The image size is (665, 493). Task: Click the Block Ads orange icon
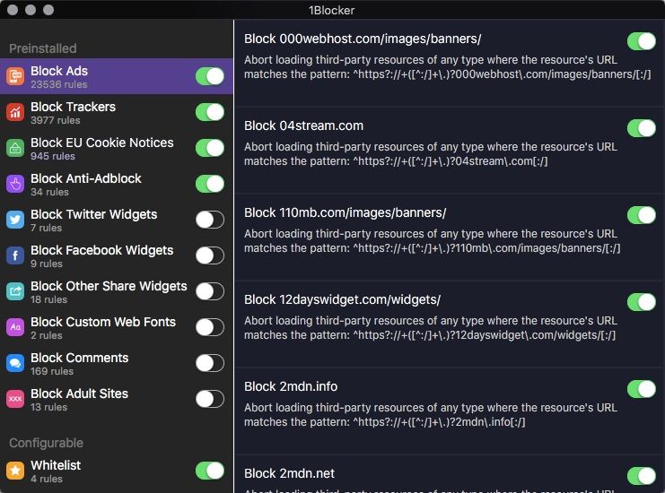(15, 77)
